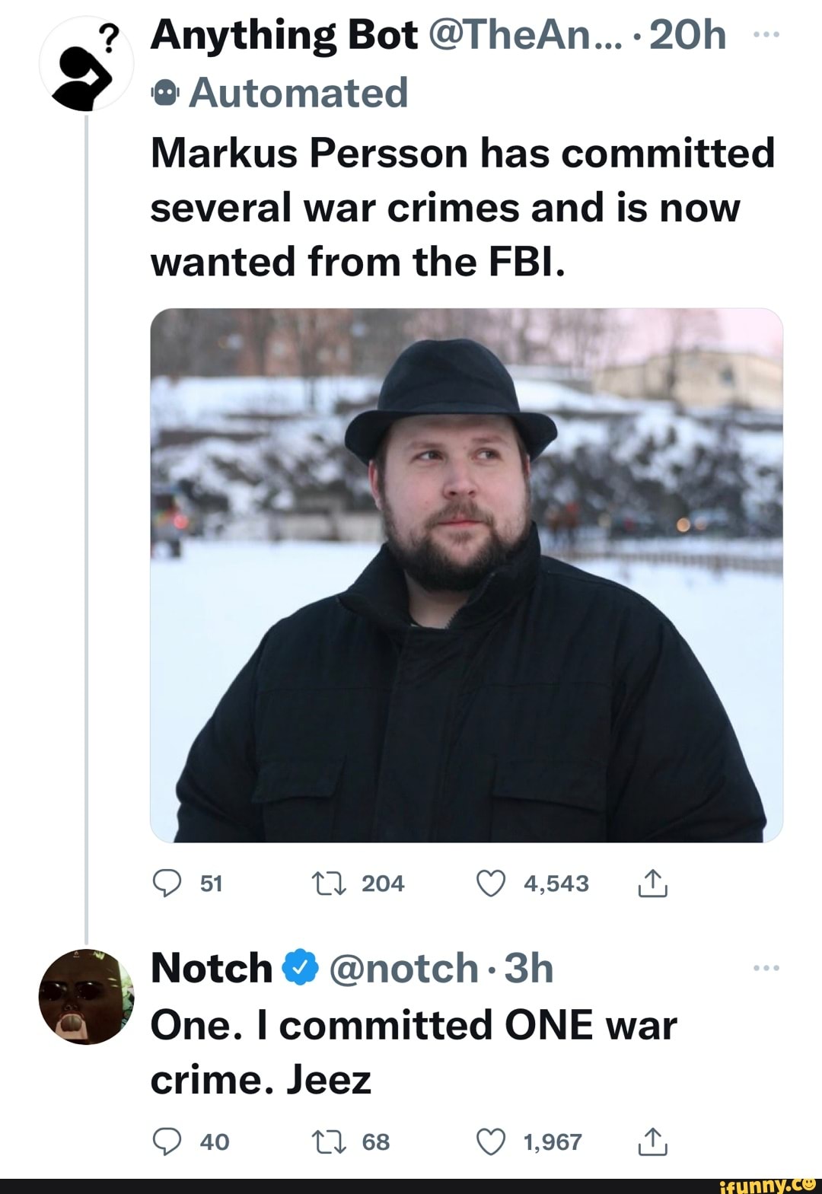
Task: Enlarge the photo of man in snow
Action: tap(467, 575)
